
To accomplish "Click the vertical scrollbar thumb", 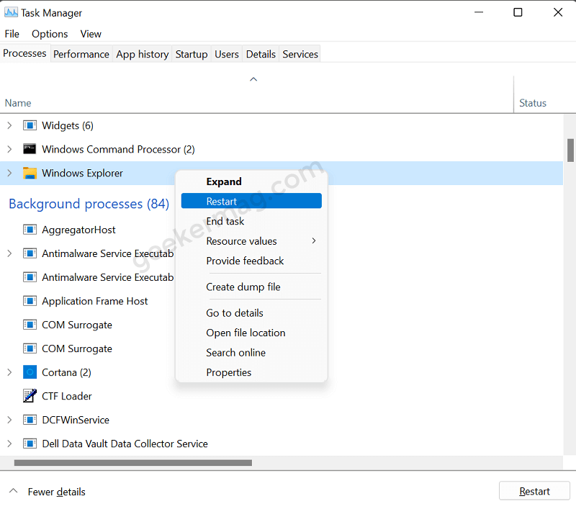I will click(x=570, y=150).
